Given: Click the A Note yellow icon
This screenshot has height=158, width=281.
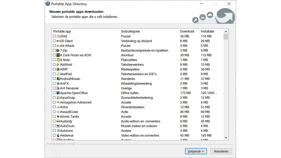Looking at the screenshot, I should pyautogui.click(x=58, y=60).
